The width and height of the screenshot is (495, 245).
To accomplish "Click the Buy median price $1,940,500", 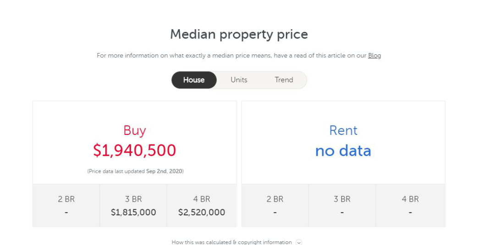I will click(x=134, y=150).
